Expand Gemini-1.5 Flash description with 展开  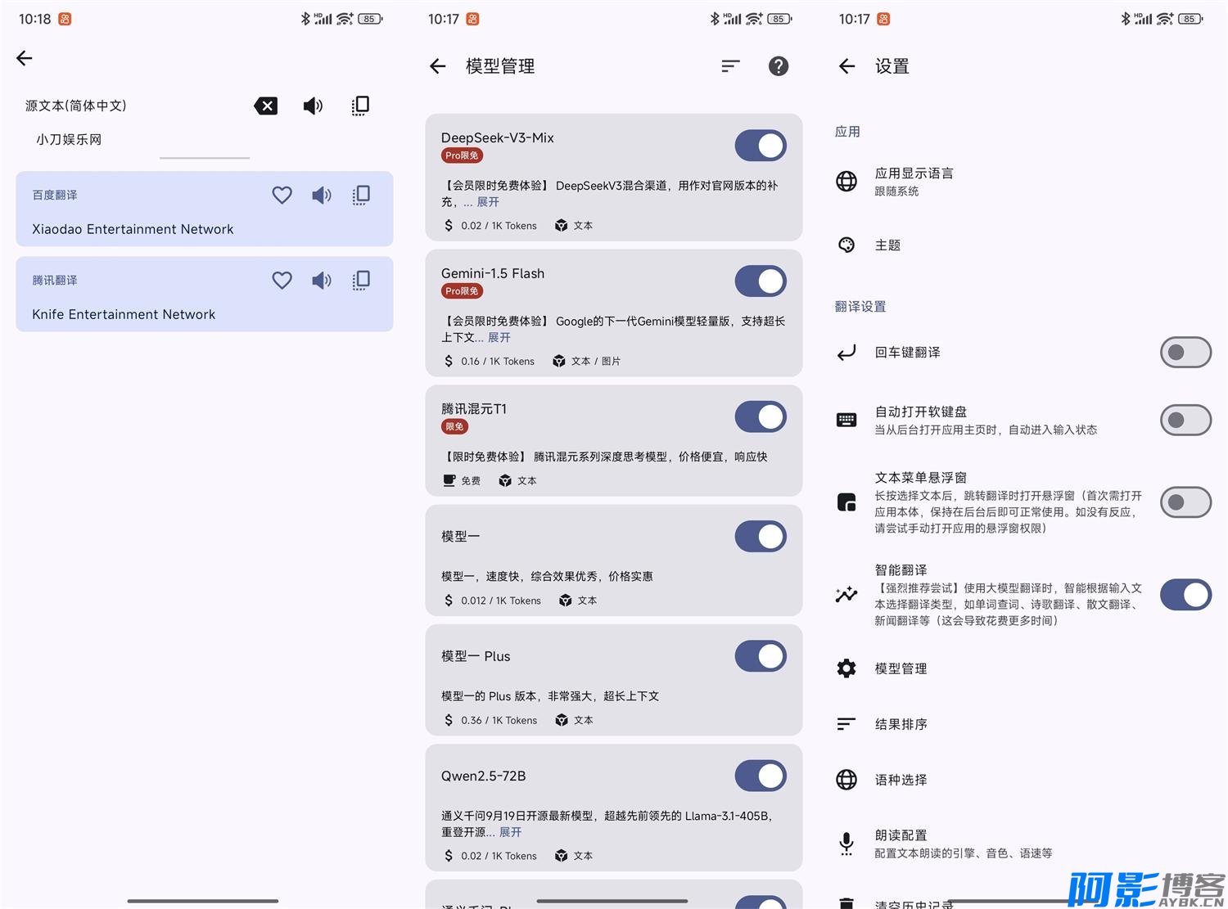coord(499,338)
